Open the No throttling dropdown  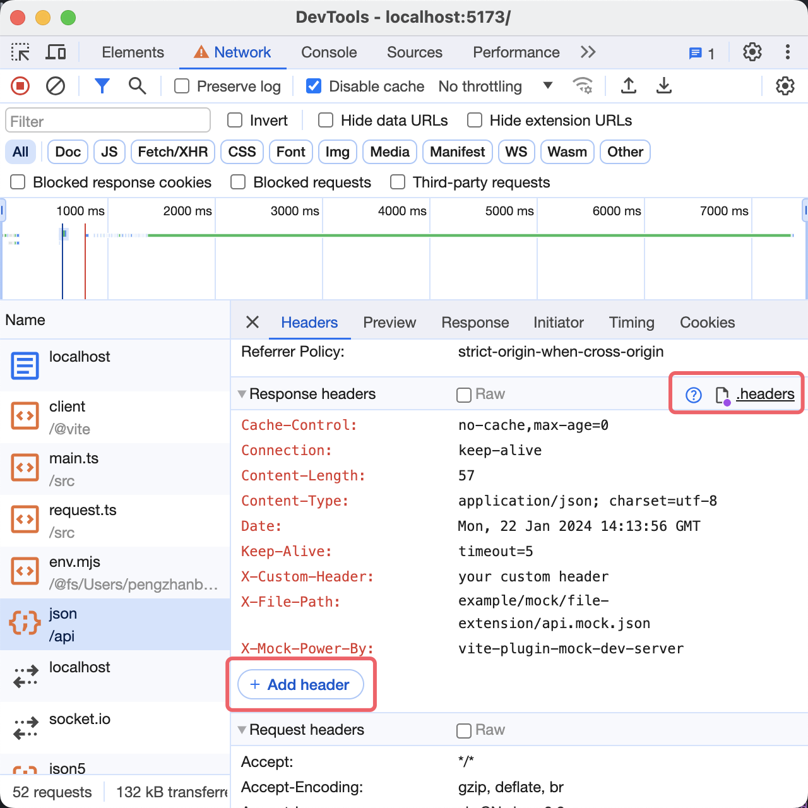(x=495, y=86)
